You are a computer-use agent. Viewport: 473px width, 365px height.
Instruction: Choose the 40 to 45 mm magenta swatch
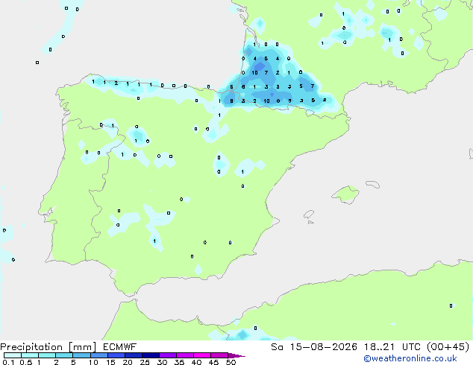click(x=202, y=355)
